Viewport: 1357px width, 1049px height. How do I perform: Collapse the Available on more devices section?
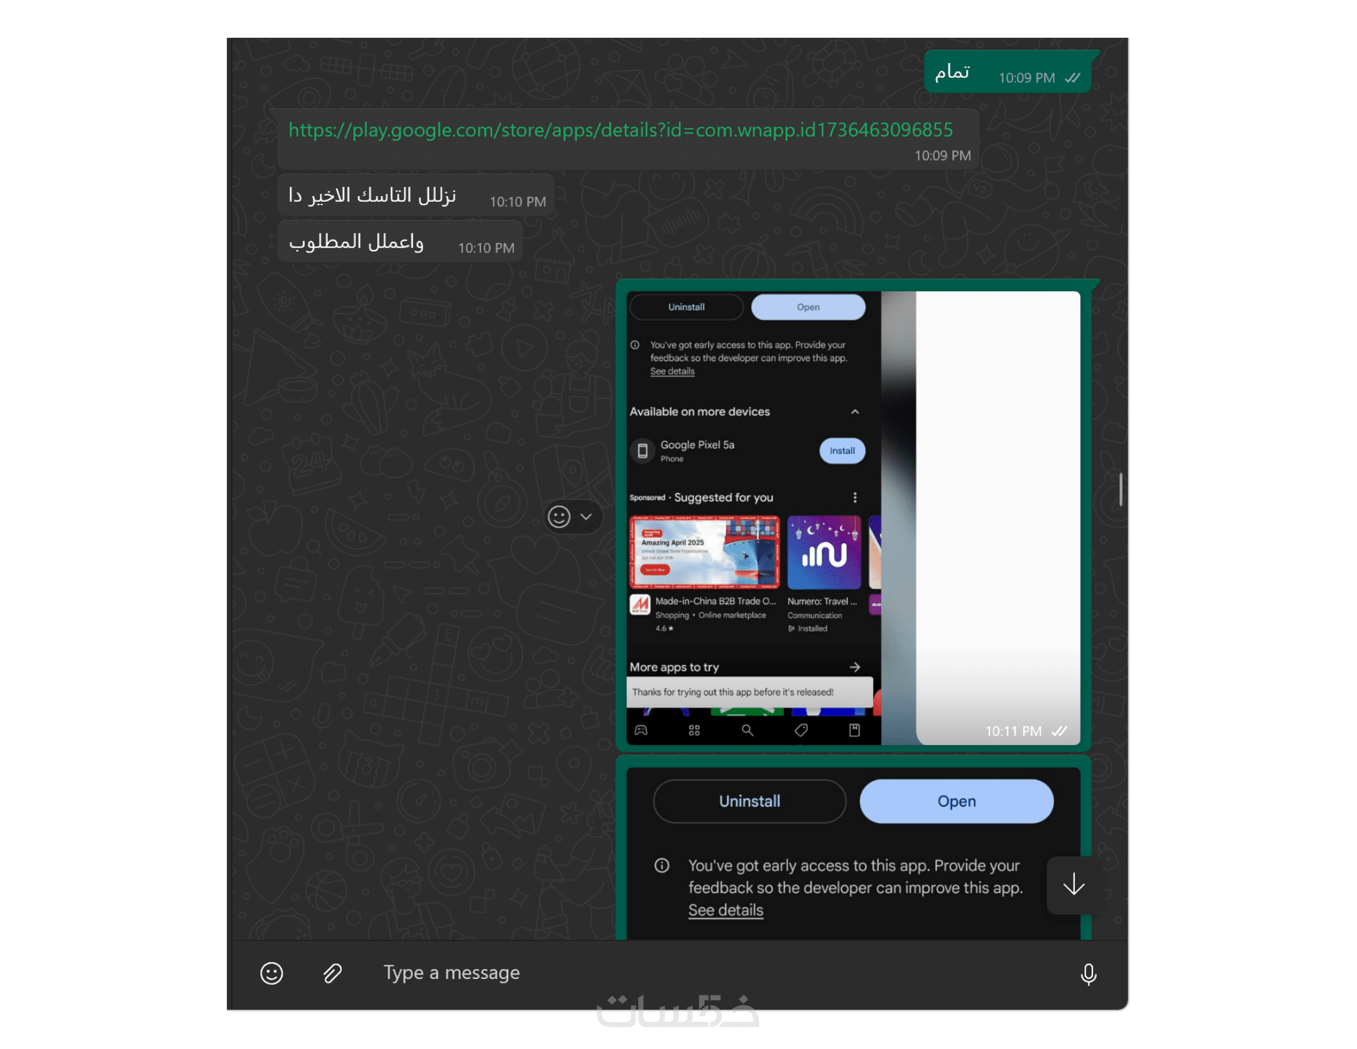855,412
